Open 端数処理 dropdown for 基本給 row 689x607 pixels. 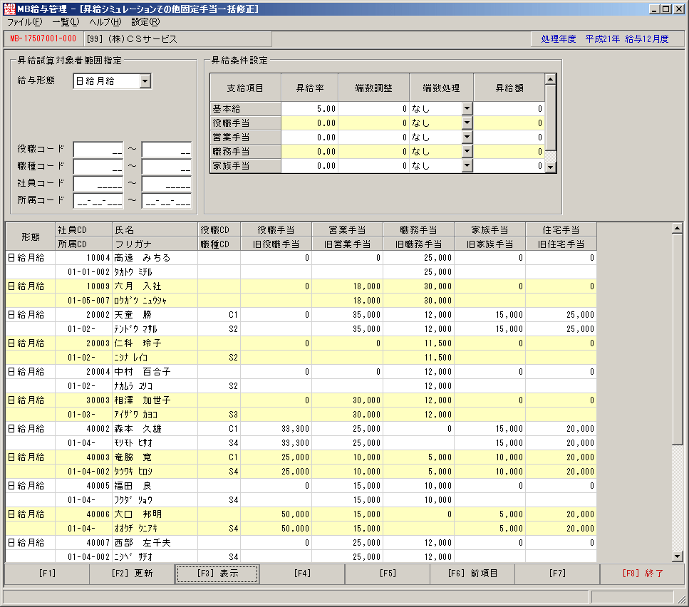pyautogui.click(x=467, y=108)
